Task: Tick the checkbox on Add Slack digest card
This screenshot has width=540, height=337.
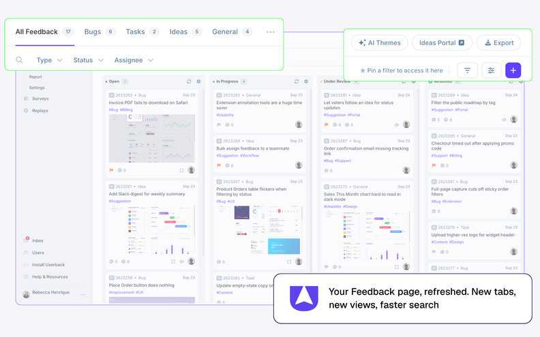Action: click(x=173, y=261)
